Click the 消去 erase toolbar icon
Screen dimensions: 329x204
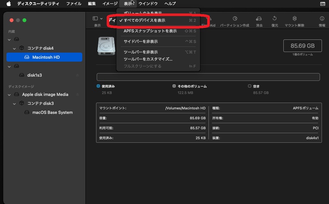pyautogui.click(x=259, y=19)
